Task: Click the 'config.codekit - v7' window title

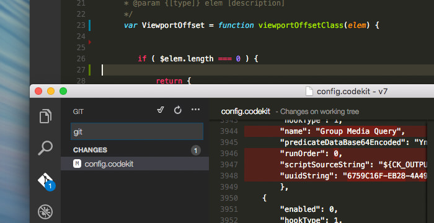Action: click(x=352, y=91)
